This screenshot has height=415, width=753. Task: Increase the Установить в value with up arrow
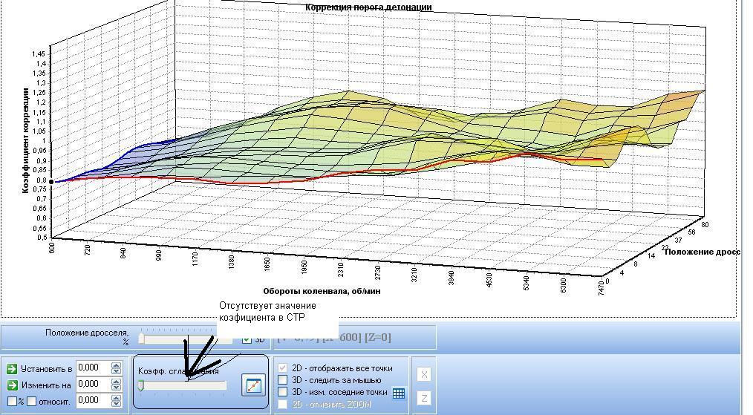click(116, 365)
